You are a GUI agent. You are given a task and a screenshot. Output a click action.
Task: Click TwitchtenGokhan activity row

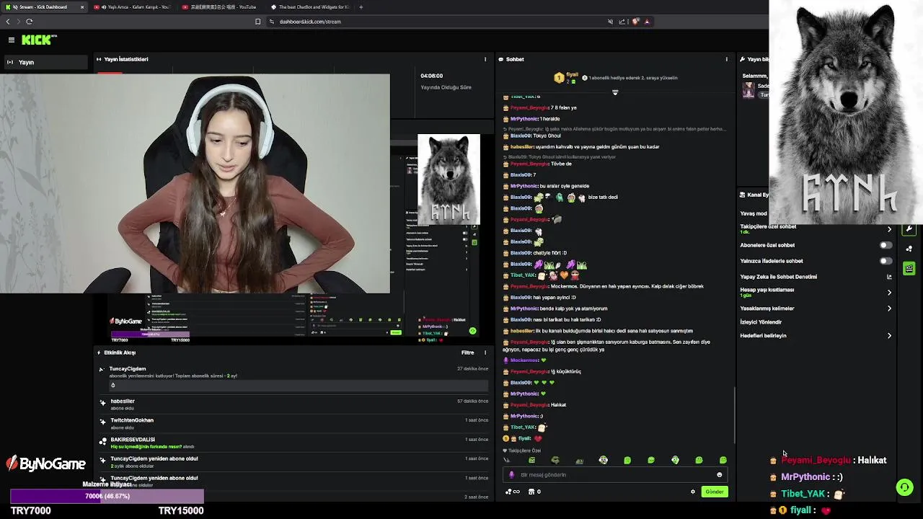[294, 423]
